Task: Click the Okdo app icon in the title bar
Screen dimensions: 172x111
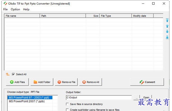Action: pos(5,4)
